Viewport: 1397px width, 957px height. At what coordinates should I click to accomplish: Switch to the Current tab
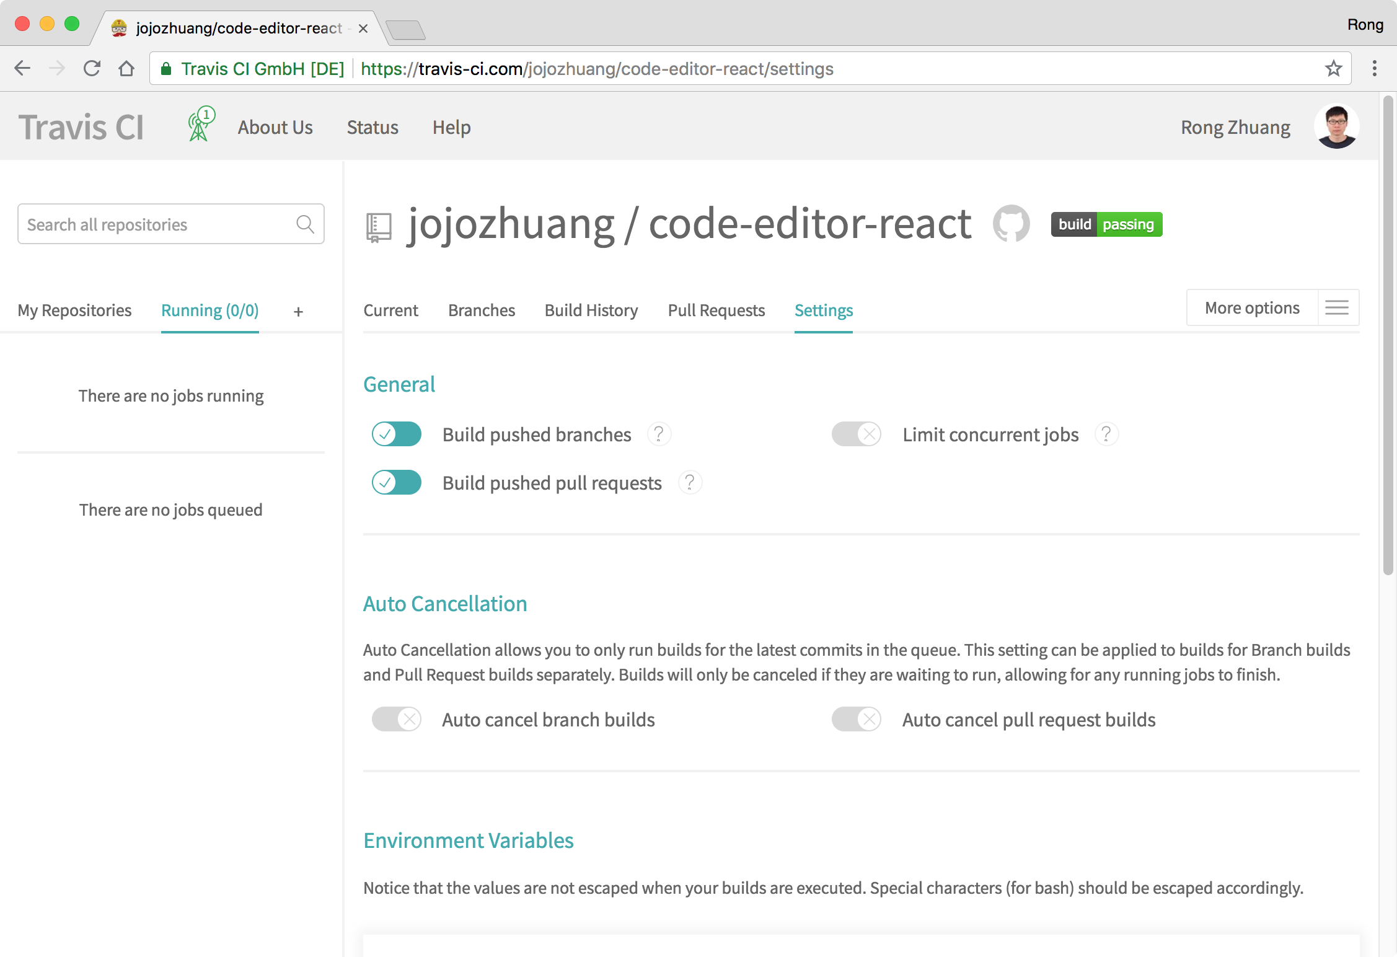(390, 310)
